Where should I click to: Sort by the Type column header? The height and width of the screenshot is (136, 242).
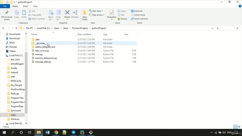[x=112, y=34]
